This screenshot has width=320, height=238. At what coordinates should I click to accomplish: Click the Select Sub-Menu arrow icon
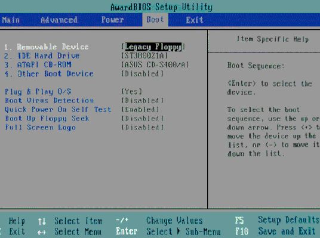[179, 231]
